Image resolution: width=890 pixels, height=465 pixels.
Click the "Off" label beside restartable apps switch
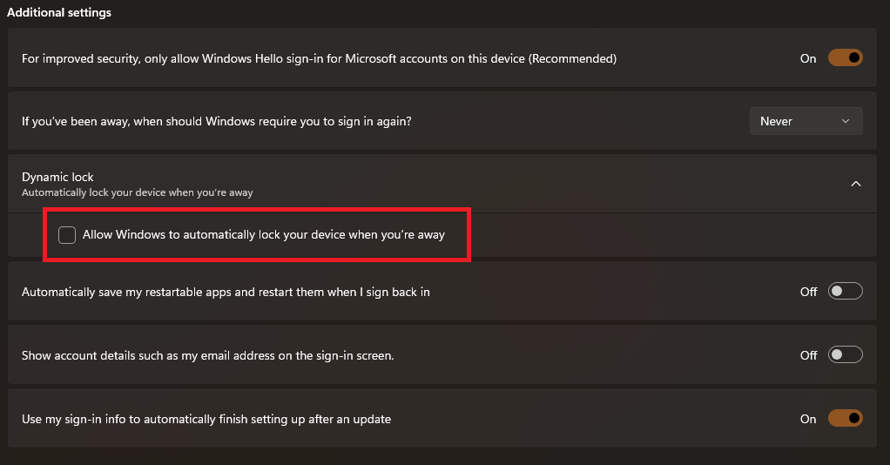coord(808,292)
